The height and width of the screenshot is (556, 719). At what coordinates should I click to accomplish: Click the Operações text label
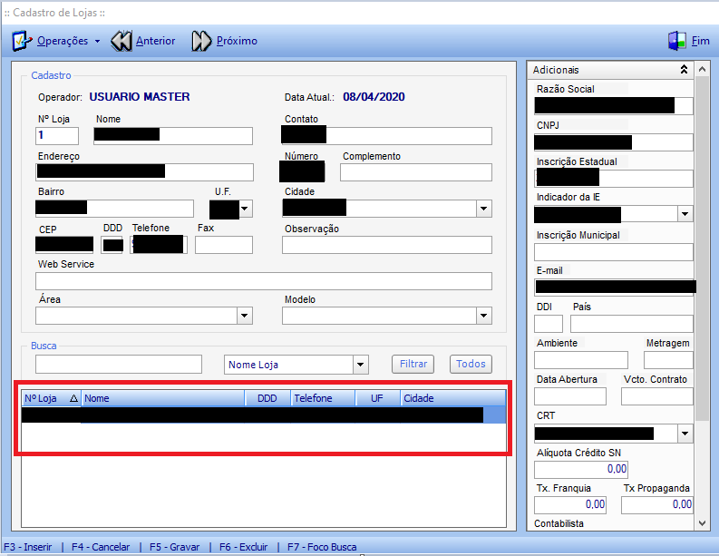(63, 41)
